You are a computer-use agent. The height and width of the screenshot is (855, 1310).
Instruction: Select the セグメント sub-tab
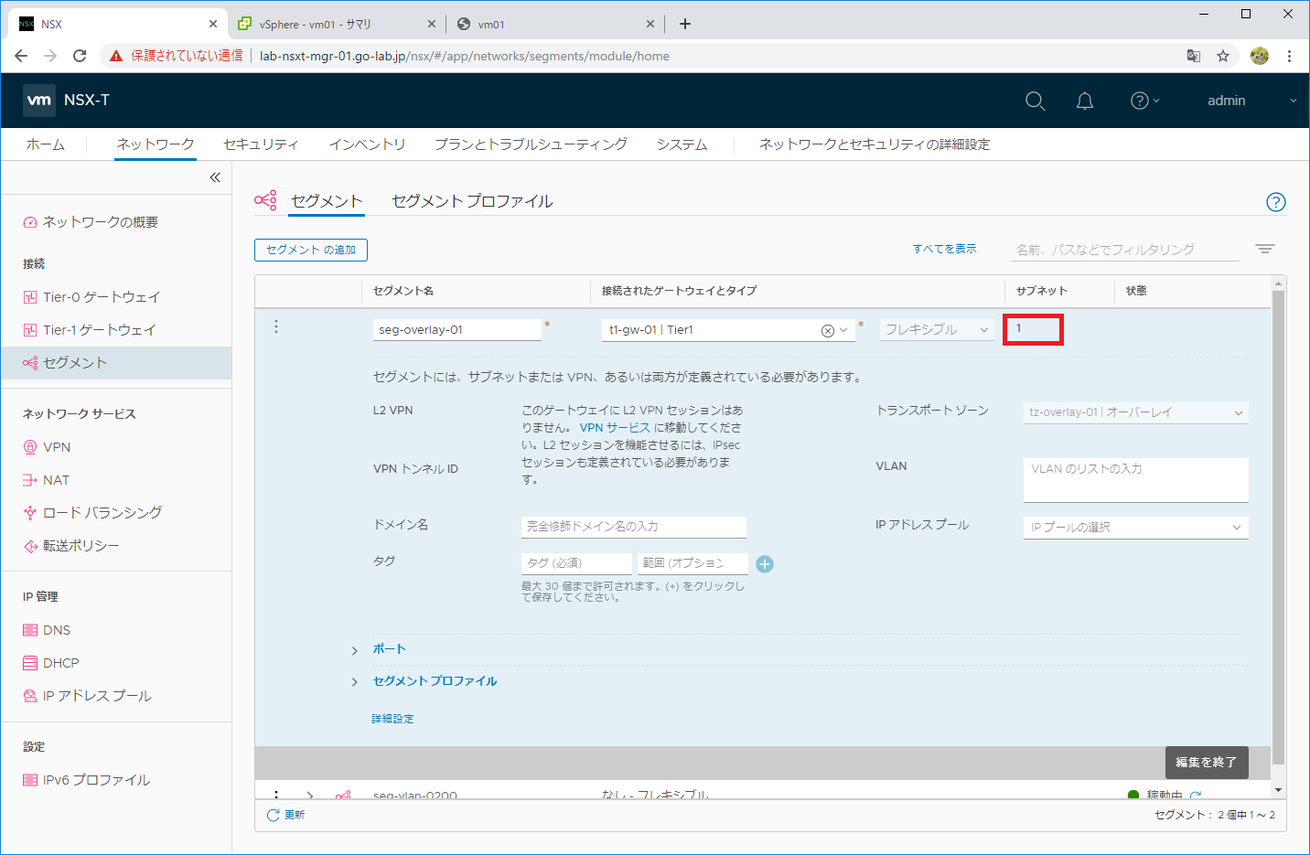click(327, 201)
